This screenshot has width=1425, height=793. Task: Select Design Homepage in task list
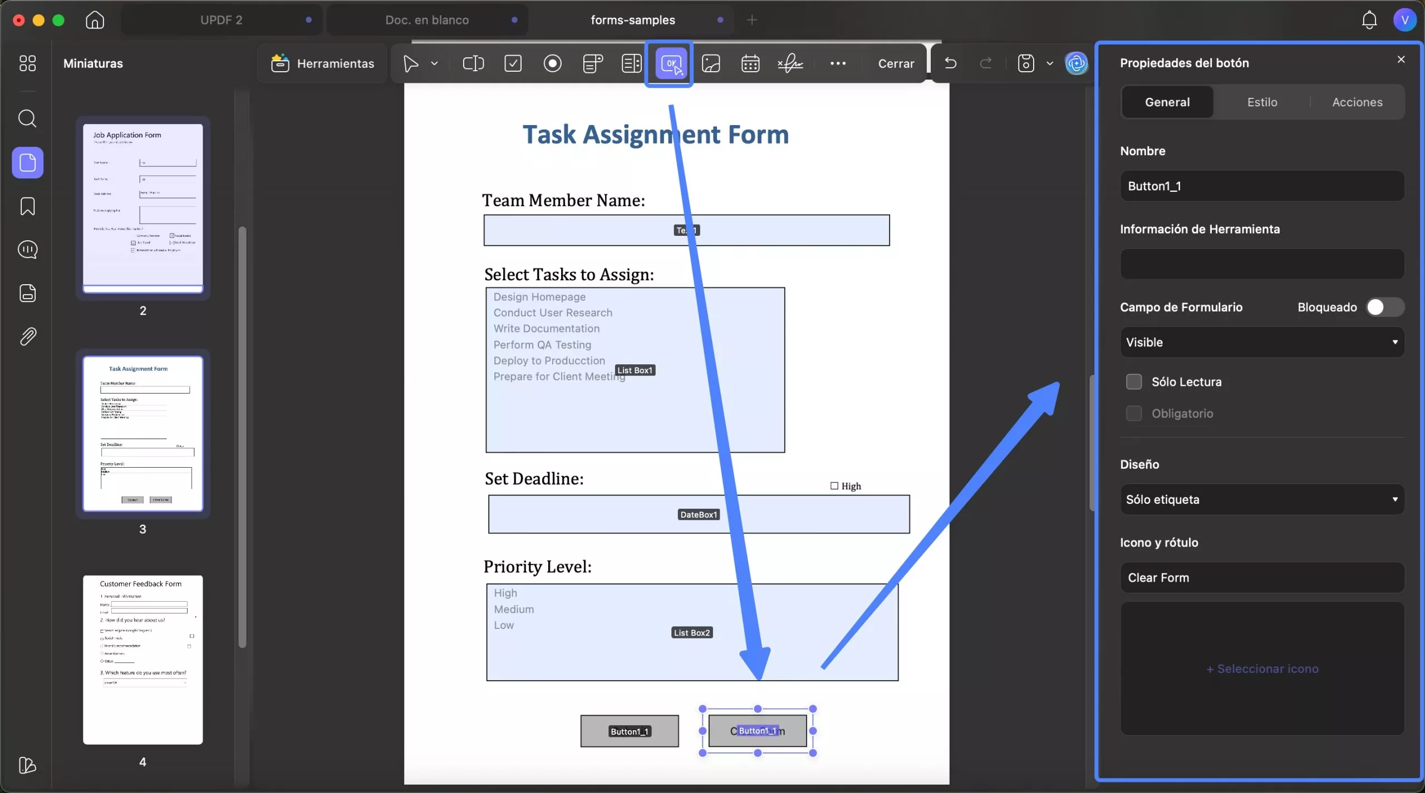tap(539, 297)
